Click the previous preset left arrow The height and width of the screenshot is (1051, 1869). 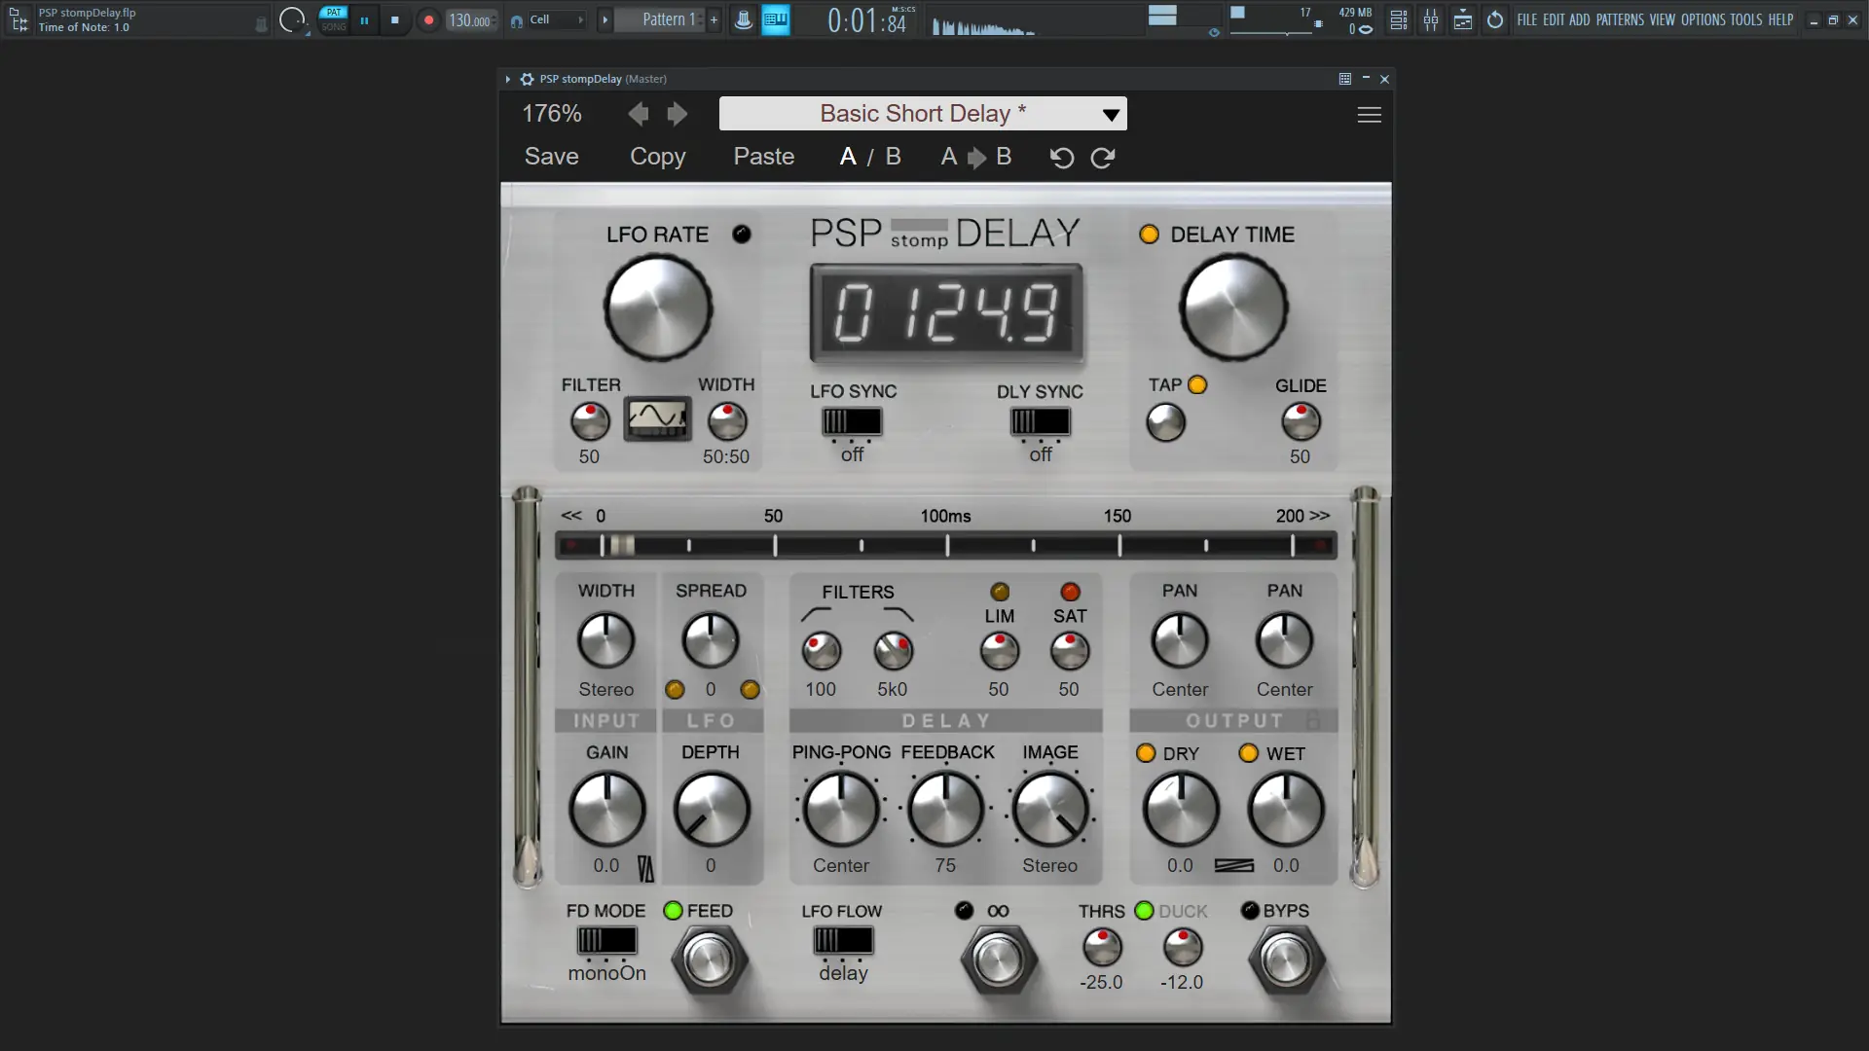639,115
